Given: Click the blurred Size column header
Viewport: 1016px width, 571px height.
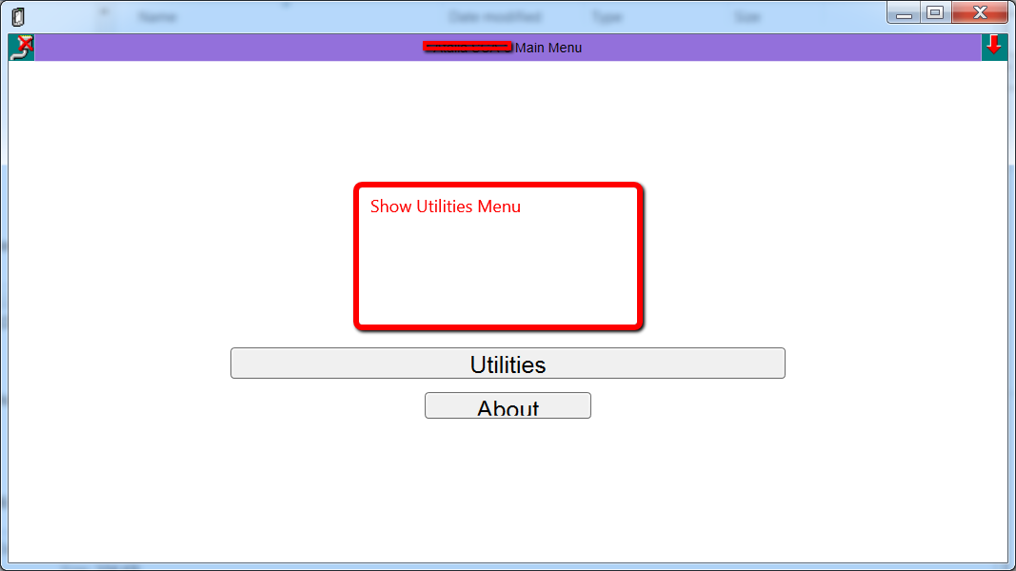Looking at the screenshot, I should pos(747,17).
